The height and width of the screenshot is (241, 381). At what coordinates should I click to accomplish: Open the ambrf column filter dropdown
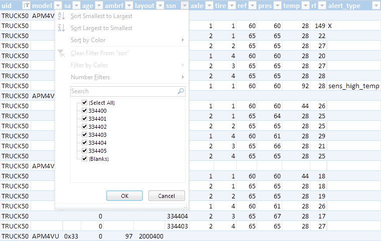point(129,6)
